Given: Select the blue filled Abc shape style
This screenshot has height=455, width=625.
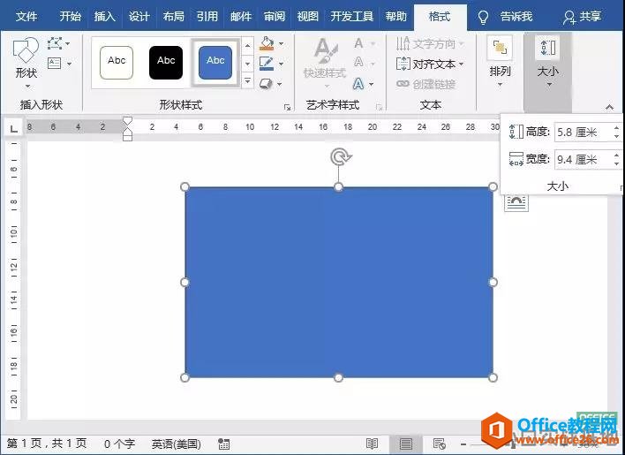Looking at the screenshot, I should 215,61.
